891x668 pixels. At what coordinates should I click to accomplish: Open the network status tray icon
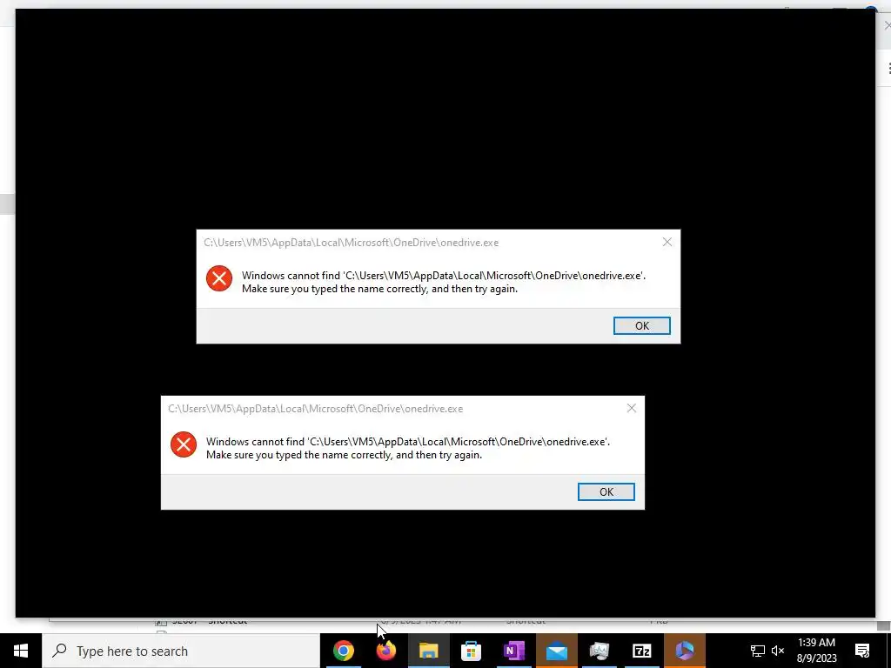pos(758,651)
